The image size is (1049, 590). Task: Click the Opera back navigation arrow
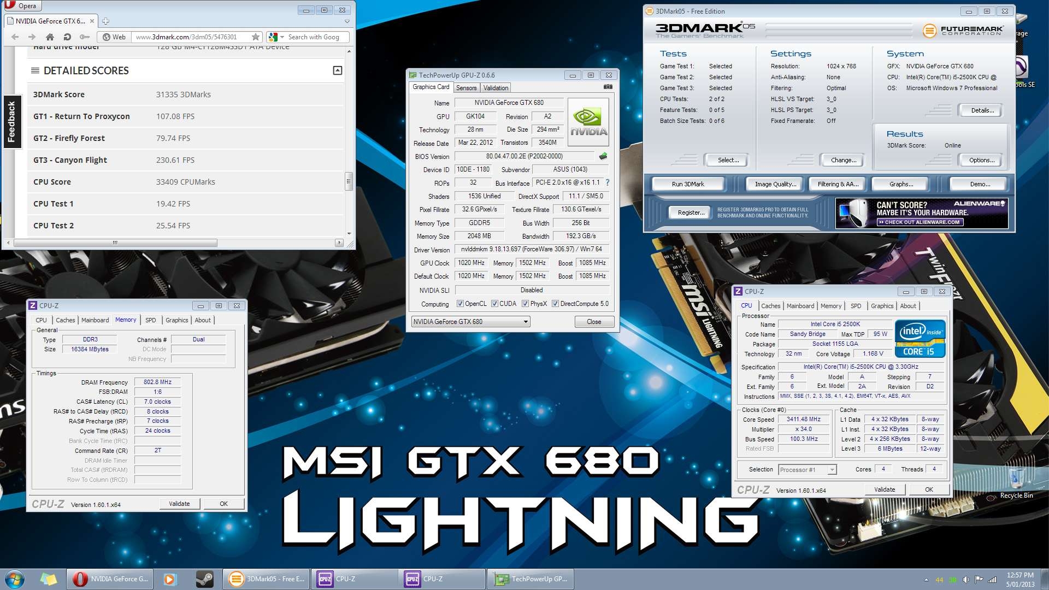(x=15, y=37)
